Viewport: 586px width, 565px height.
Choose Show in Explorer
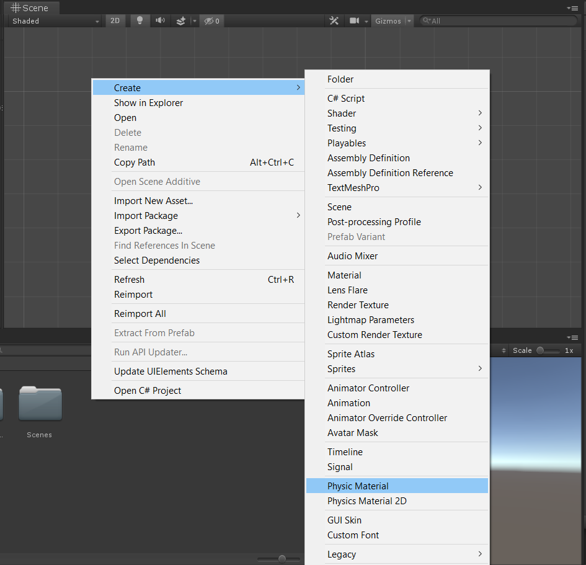pyautogui.click(x=198, y=103)
